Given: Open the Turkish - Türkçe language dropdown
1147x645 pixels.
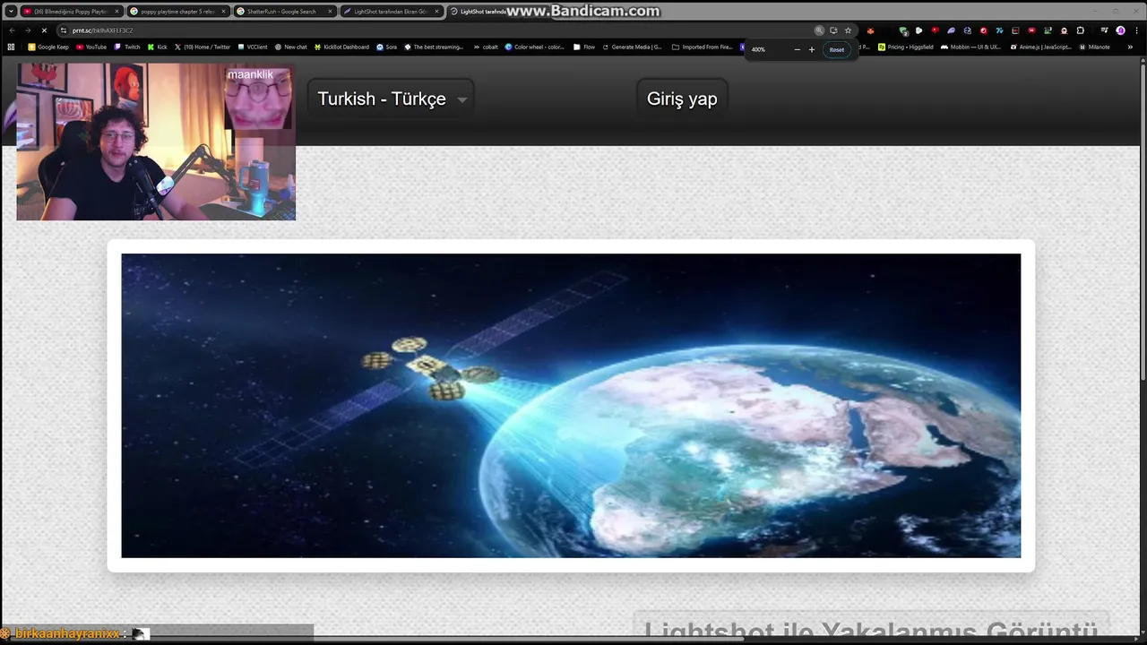Looking at the screenshot, I should (391, 99).
